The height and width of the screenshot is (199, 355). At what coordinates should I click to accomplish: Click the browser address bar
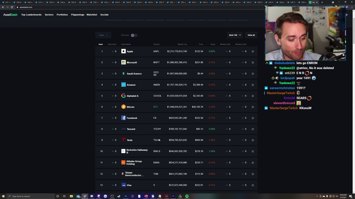(136, 7)
